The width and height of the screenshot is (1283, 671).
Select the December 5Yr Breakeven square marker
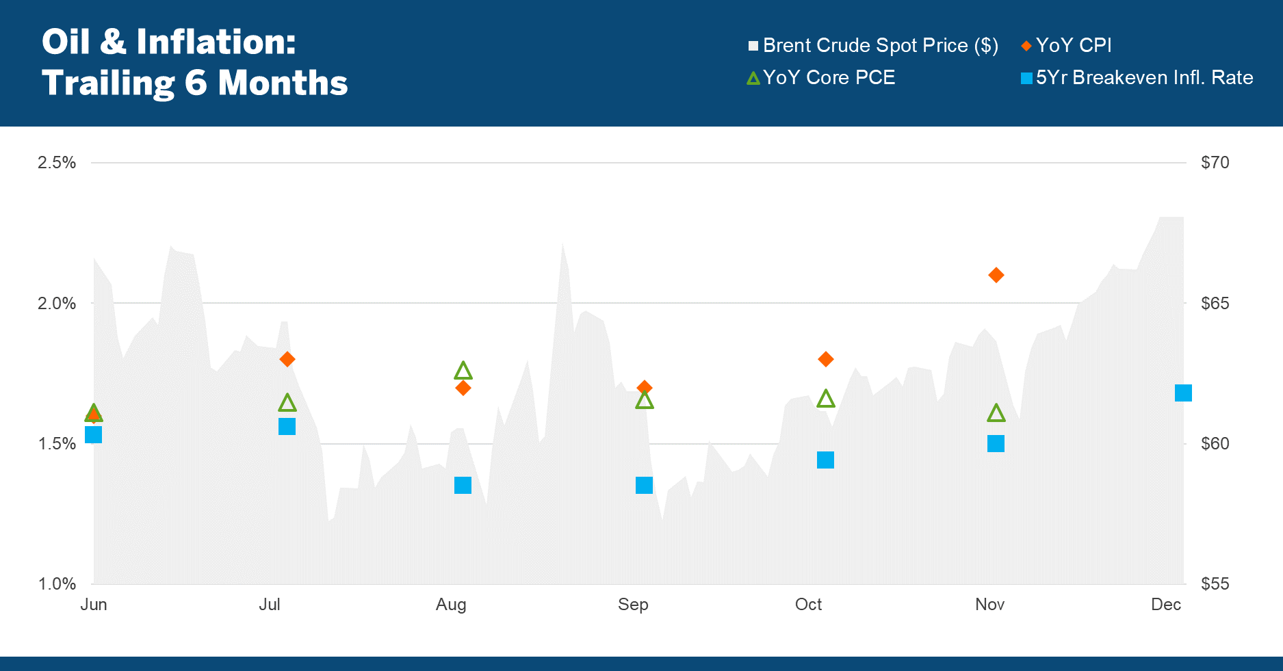(1183, 393)
